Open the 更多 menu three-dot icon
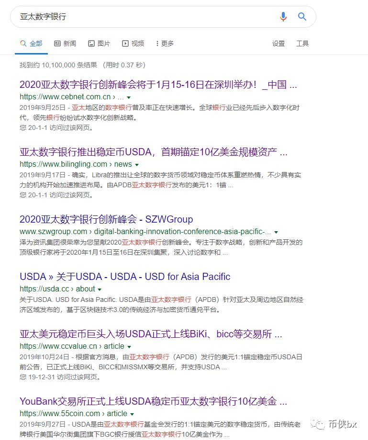Image resolution: width=368 pixels, height=440 pixels. (x=157, y=43)
